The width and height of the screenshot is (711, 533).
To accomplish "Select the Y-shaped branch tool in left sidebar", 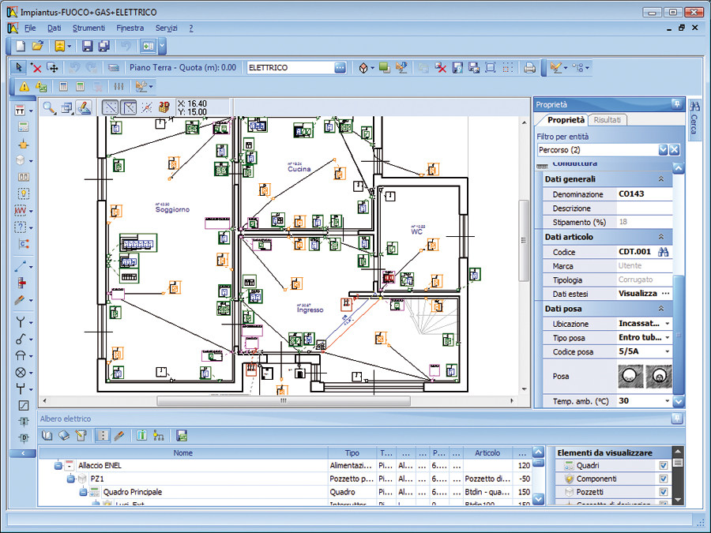I will click(21, 322).
